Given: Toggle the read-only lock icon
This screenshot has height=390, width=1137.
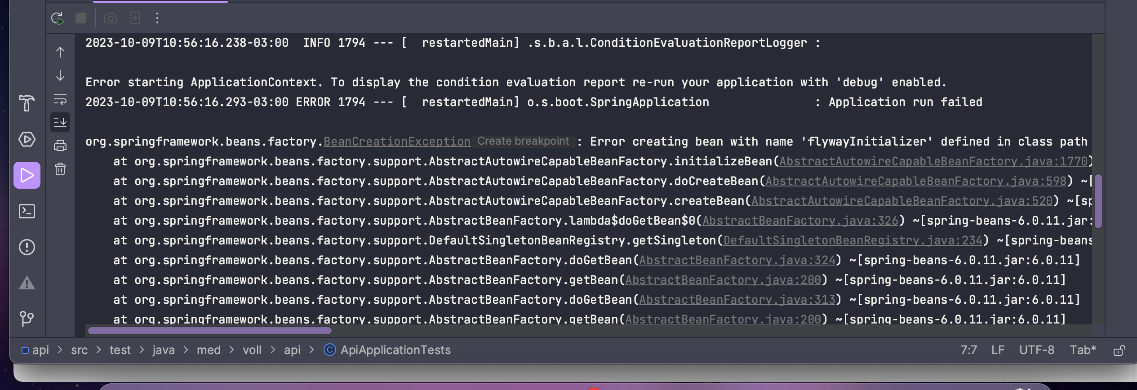Looking at the screenshot, I should [1119, 350].
